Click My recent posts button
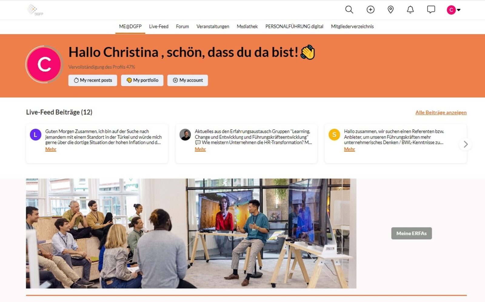This screenshot has width=485, height=302. tap(93, 80)
